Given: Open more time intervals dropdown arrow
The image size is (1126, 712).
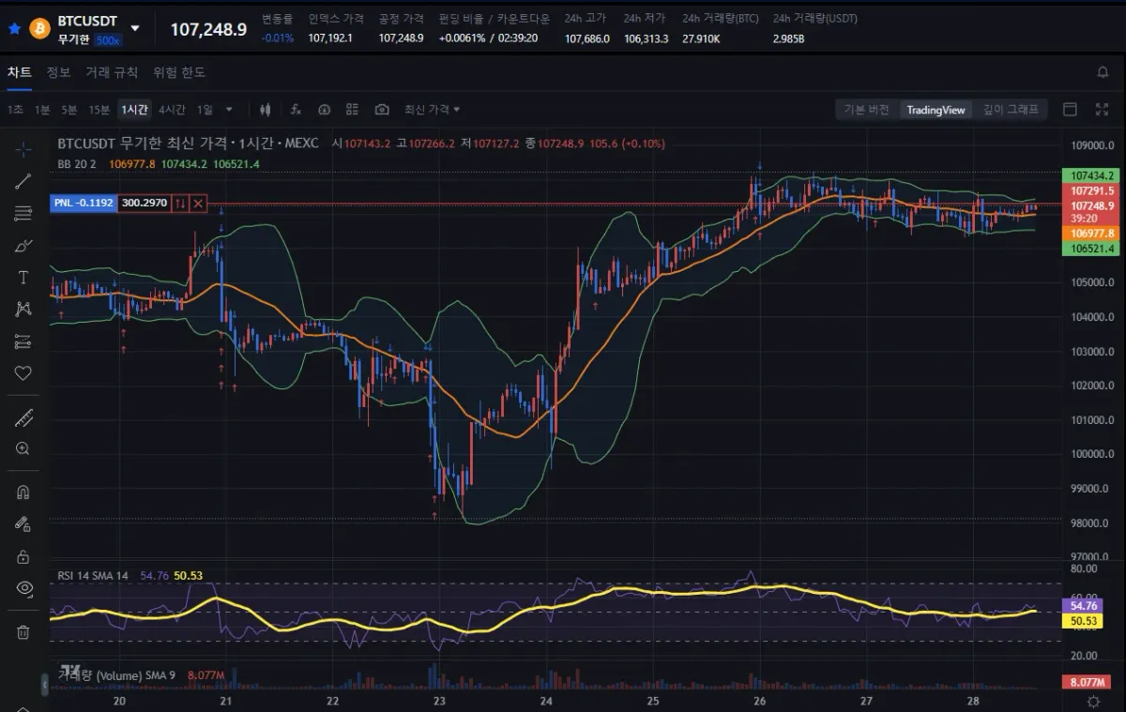Looking at the screenshot, I should 229,110.
